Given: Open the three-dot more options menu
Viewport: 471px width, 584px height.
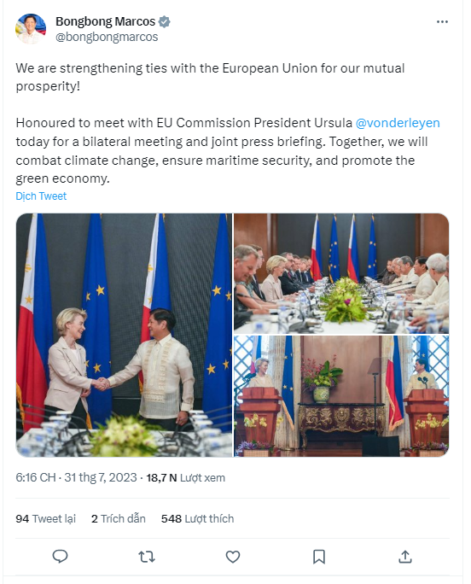Looking at the screenshot, I should pos(442,22).
